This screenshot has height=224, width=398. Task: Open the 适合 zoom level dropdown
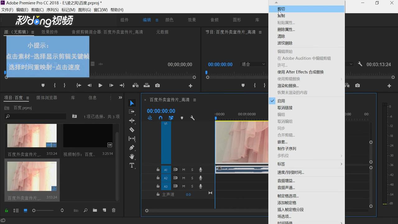(x=253, y=64)
